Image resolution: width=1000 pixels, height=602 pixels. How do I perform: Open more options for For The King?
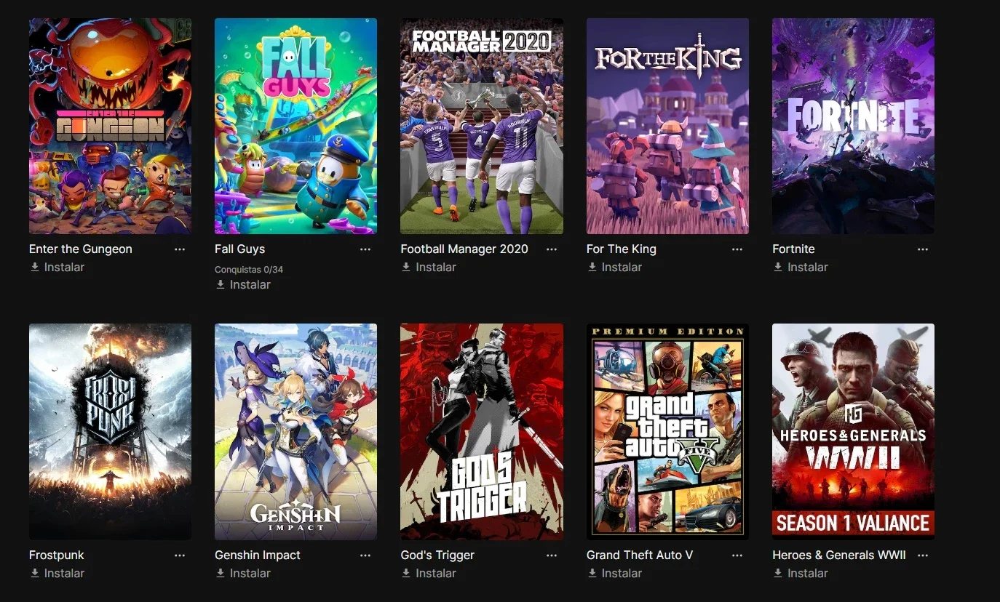pyautogui.click(x=737, y=249)
